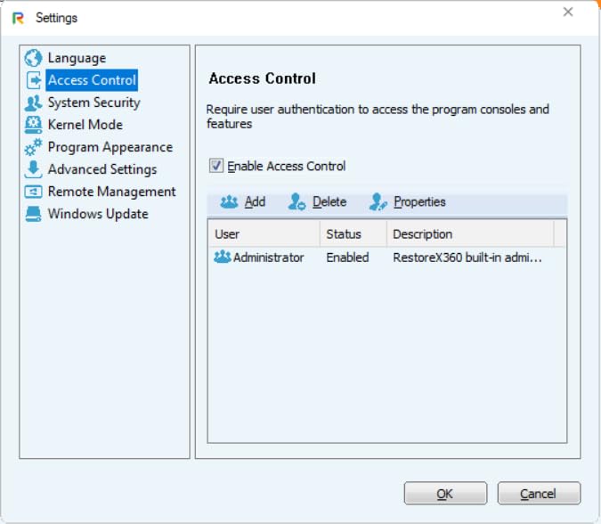Click the Language globe icon
This screenshot has width=601, height=524.
point(33,58)
